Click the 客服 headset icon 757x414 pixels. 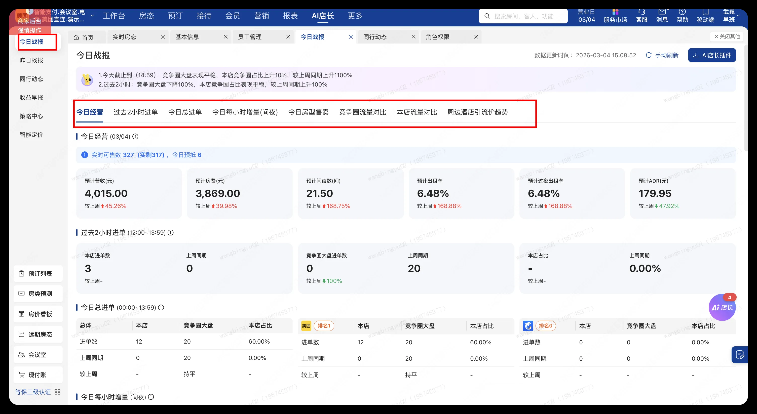click(x=642, y=16)
